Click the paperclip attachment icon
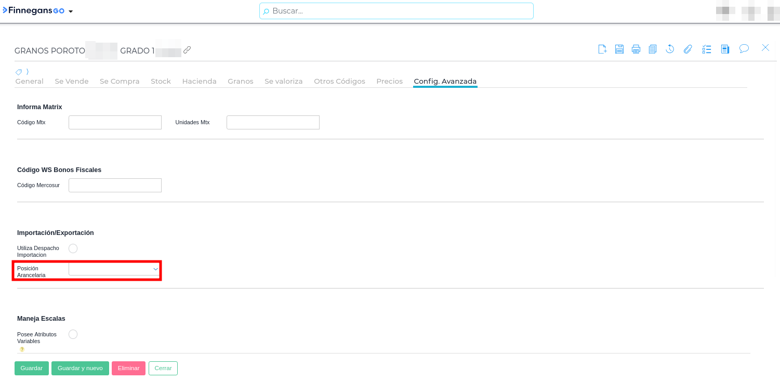The width and height of the screenshot is (780, 380). [x=688, y=49]
